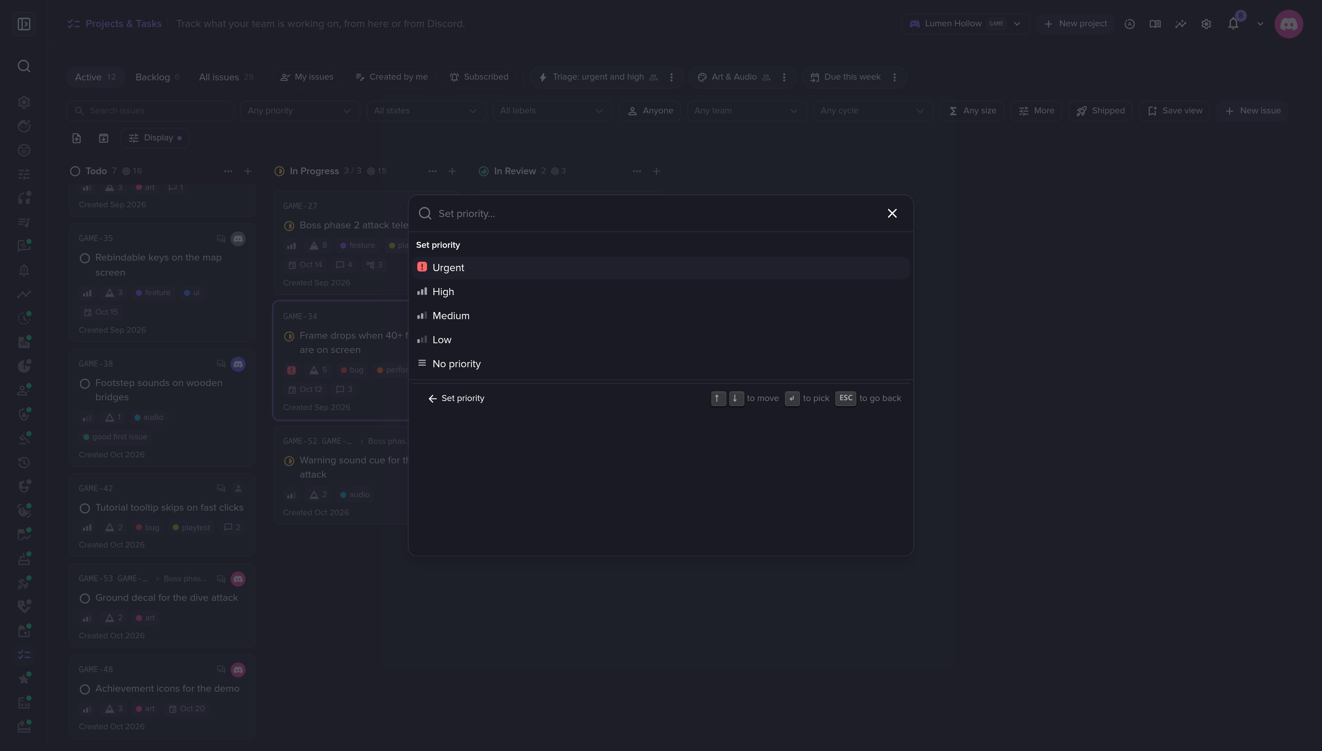This screenshot has height=751, width=1322.
Task: Toggle the sidebar panel icon
Action: coord(24,24)
